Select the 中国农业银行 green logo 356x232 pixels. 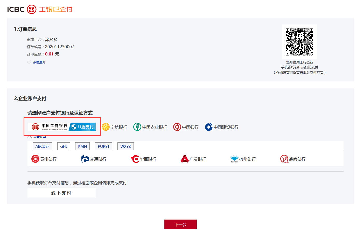[x=137, y=127]
